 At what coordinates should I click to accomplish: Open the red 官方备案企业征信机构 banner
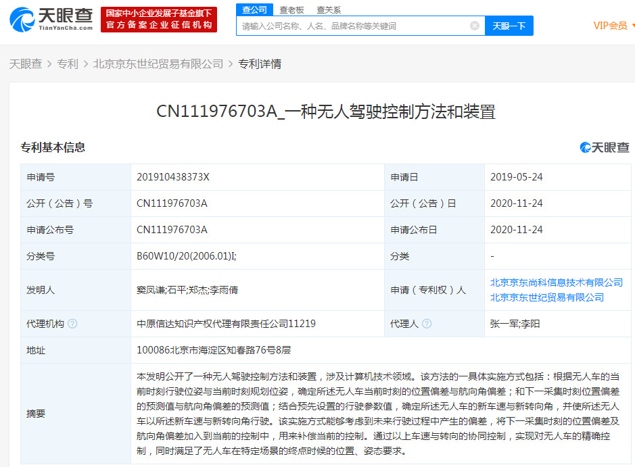coord(159,19)
